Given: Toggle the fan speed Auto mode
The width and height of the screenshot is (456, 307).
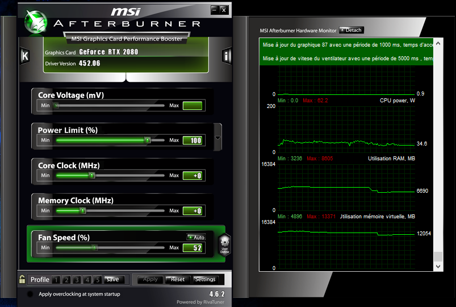Looking at the screenshot, I should [x=196, y=237].
